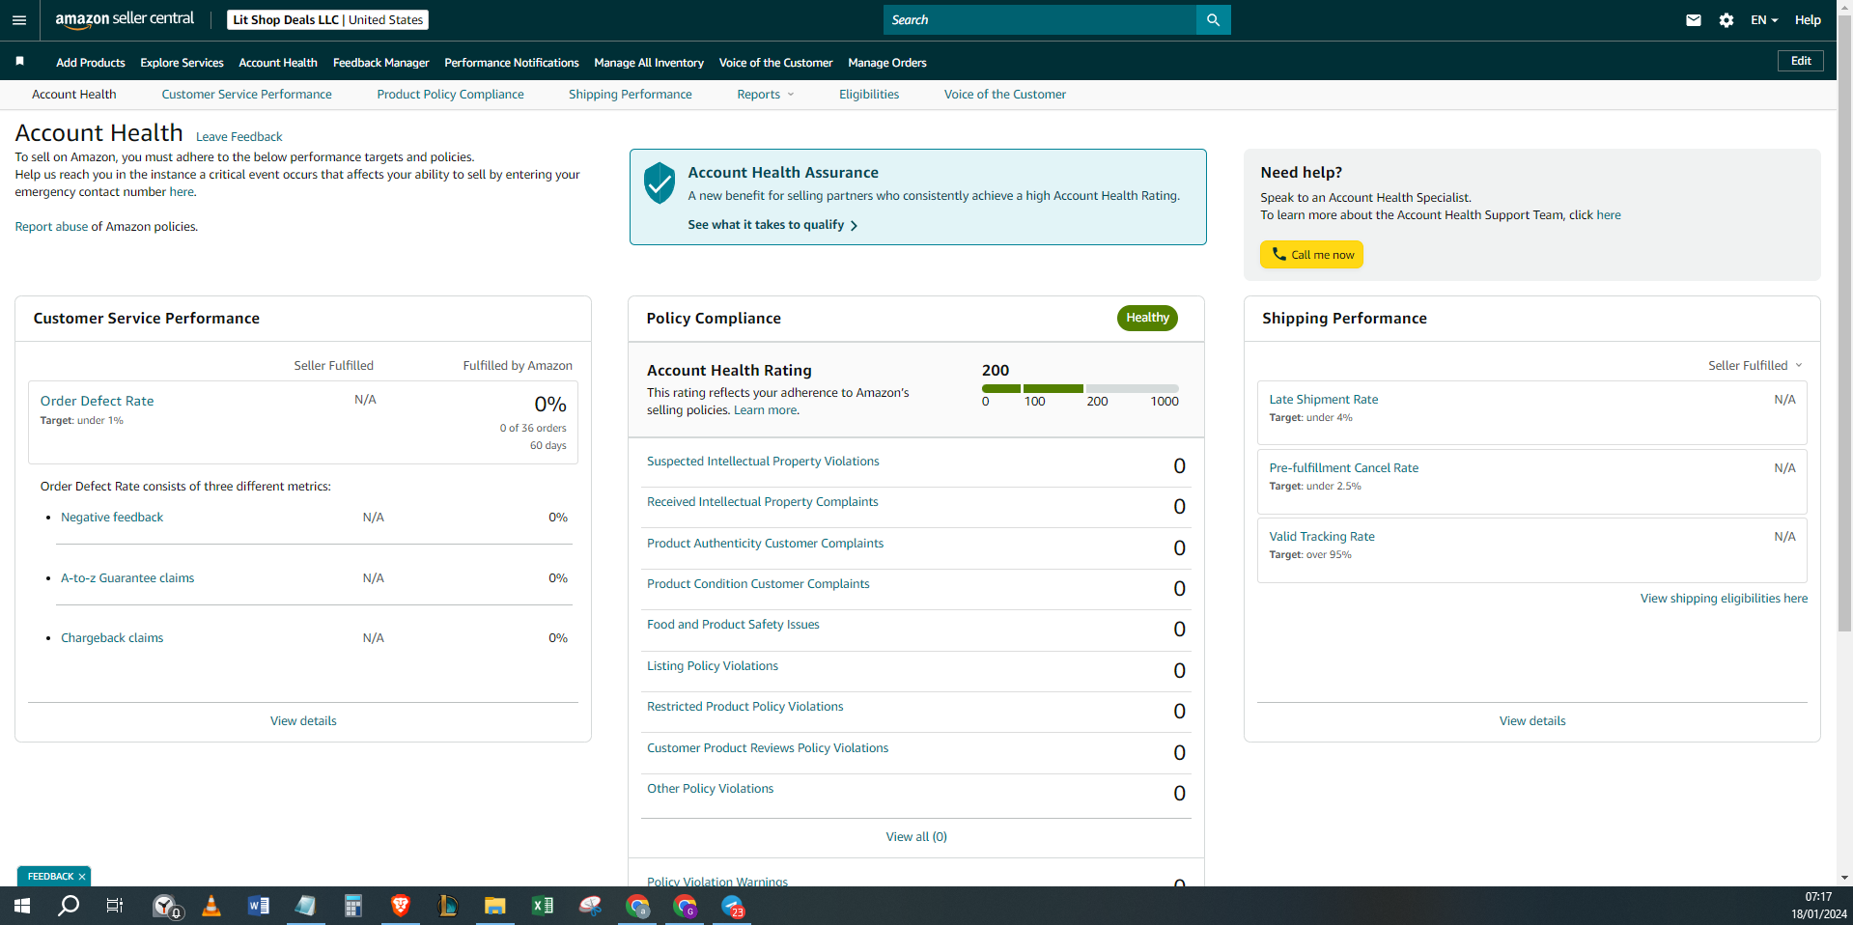Click Add Products in the favorites bar
Viewport: 1853px width, 925px height.
tap(91, 63)
